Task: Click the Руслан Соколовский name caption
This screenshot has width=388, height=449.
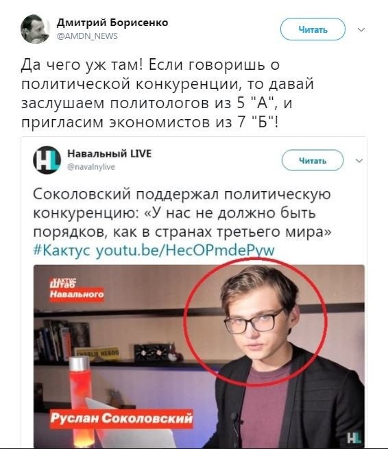Action: click(121, 418)
